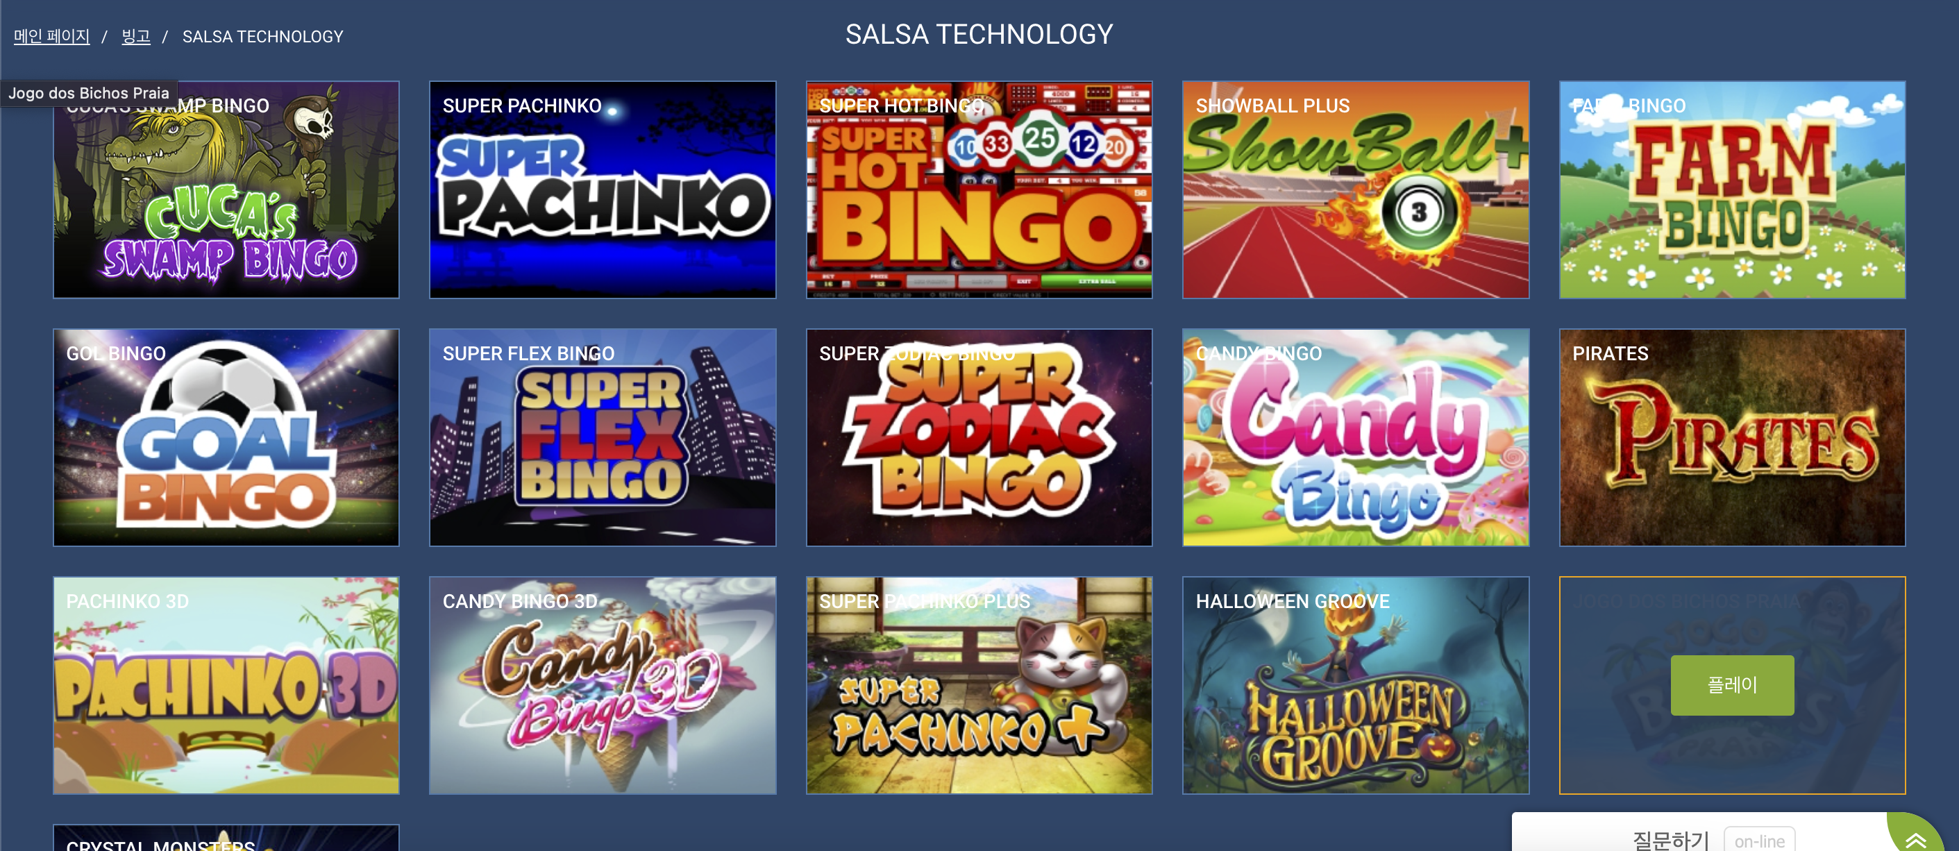Open the Farm Bingo game tile

tap(1731, 189)
